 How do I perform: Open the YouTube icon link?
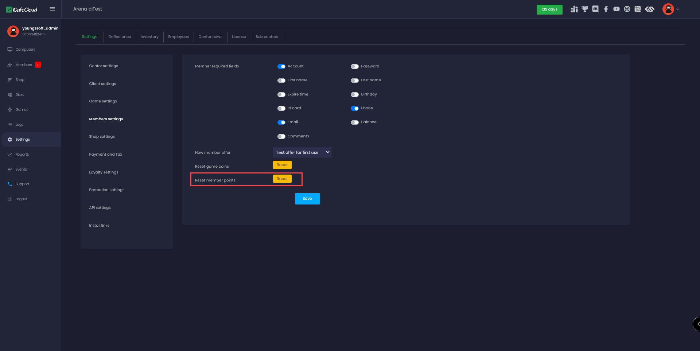pyautogui.click(x=616, y=9)
